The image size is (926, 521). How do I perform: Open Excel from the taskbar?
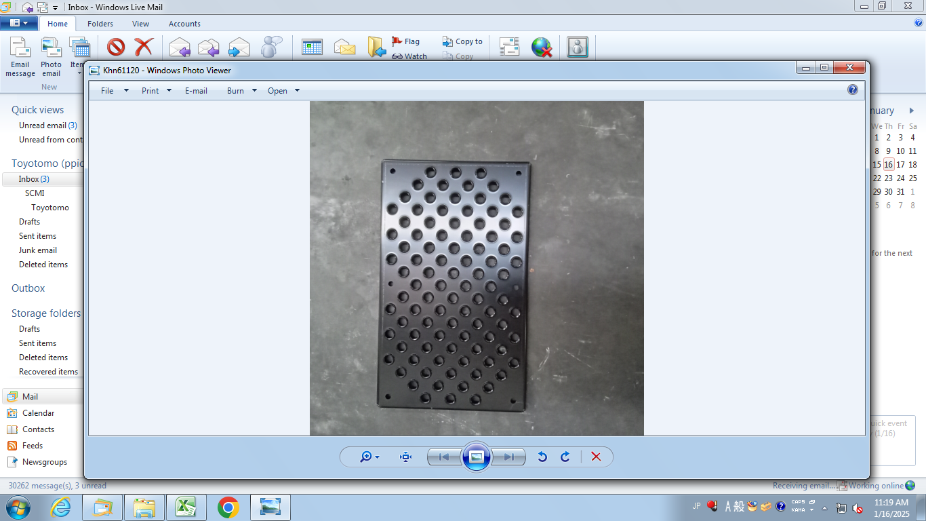tap(185, 507)
